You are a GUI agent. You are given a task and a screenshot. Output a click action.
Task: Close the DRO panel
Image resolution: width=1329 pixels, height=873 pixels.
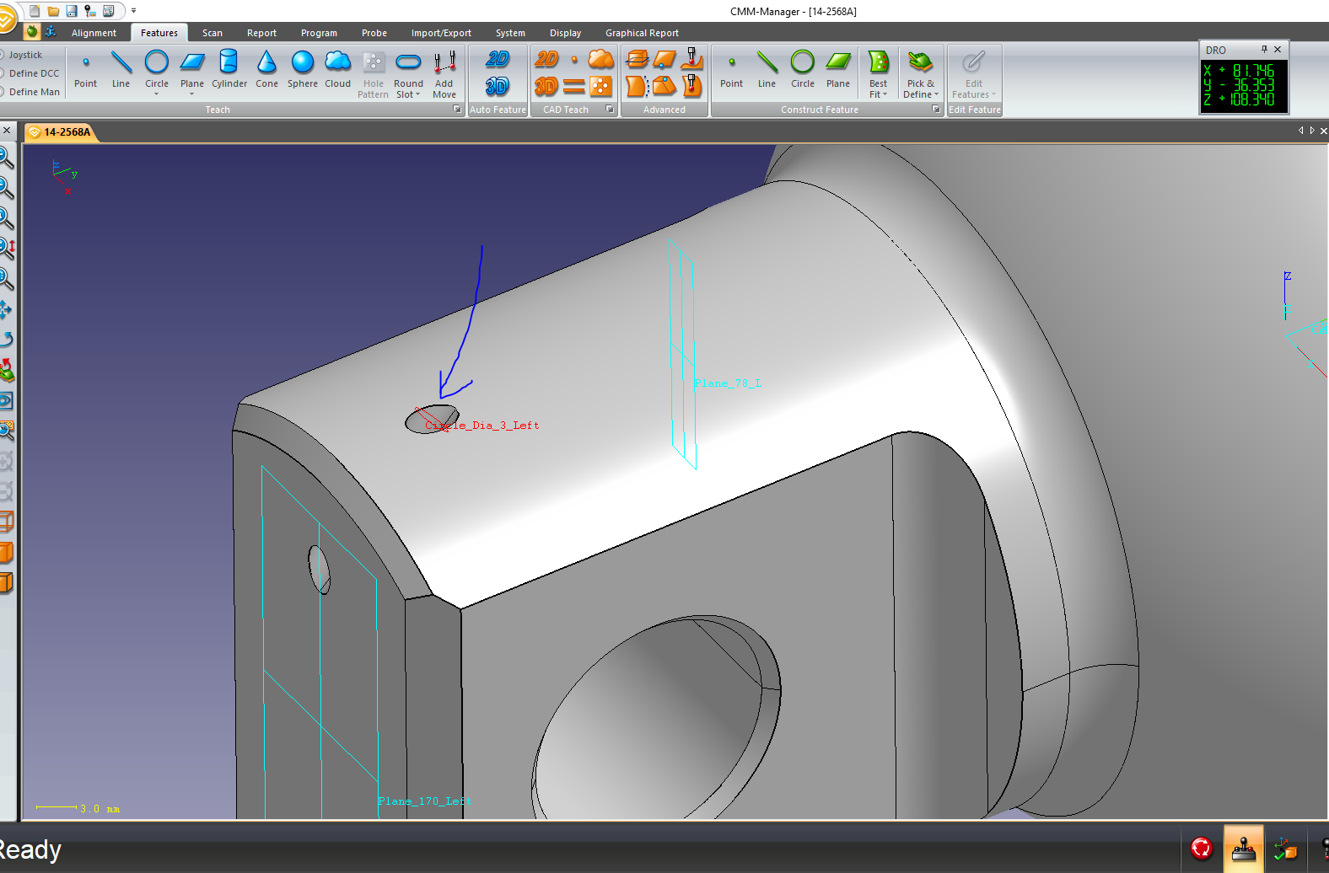point(1278,50)
